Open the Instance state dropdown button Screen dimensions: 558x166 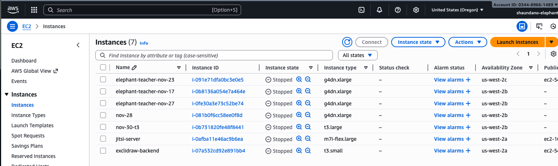coord(418,42)
